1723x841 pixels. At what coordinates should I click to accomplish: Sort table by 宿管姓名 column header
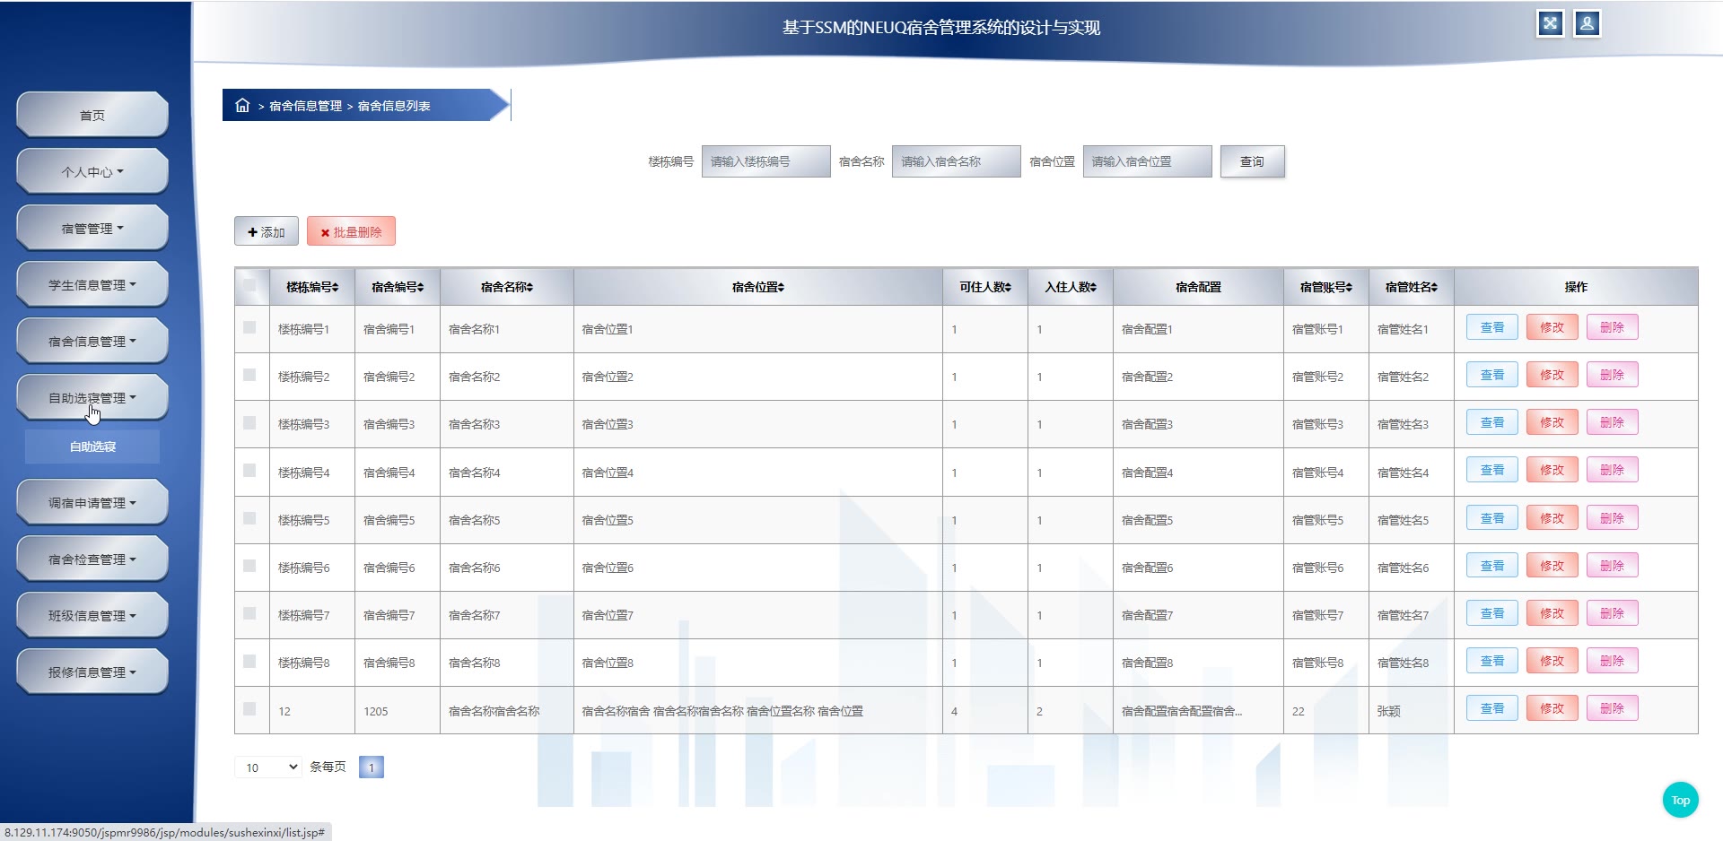pyautogui.click(x=1411, y=287)
